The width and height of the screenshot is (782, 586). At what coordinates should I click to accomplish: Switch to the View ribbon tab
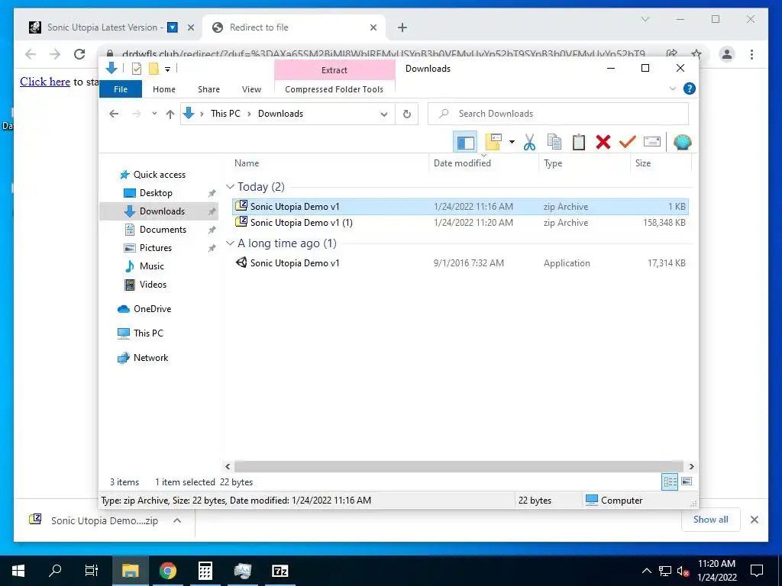click(x=251, y=89)
